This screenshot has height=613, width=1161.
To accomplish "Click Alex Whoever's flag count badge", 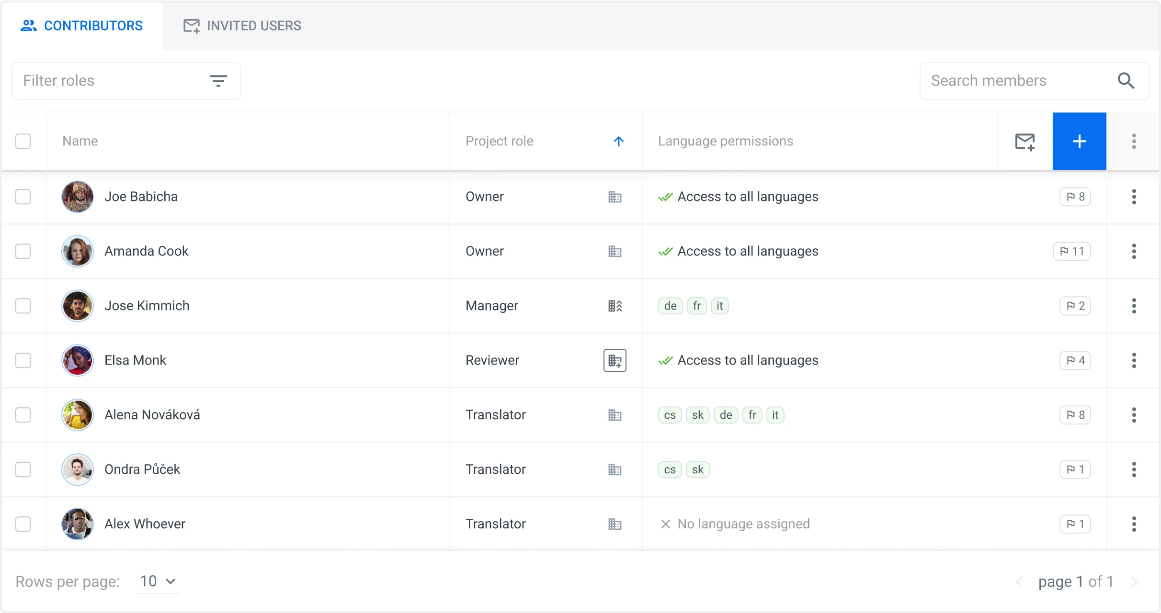I will click(1075, 524).
